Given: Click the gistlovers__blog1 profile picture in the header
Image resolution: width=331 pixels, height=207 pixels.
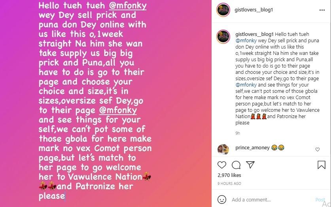Looking at the screenshot, I should [x=223, y=10].
